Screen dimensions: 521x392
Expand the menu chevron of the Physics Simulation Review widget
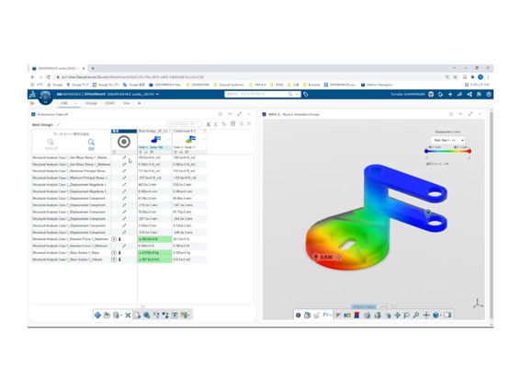(x=480, y=114)
